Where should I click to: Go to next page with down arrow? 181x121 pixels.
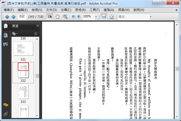click(14, 17)
